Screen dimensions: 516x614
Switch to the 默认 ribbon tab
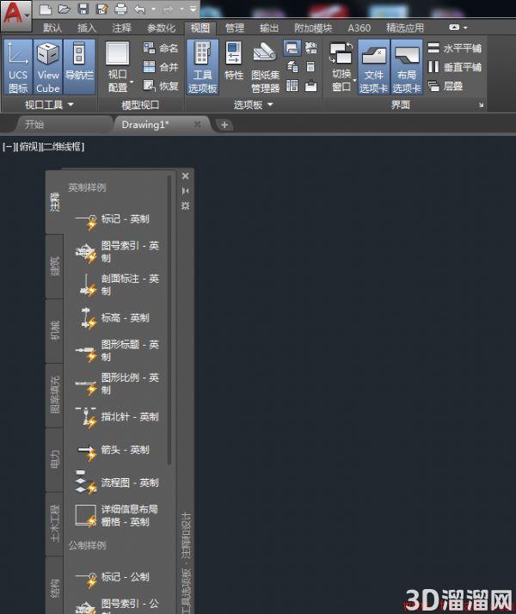pos(52,28)
